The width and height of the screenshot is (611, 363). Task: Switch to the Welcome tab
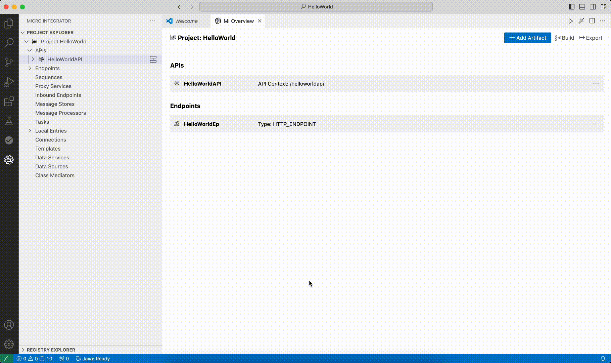pyautogui.click(x=186, y=21)
